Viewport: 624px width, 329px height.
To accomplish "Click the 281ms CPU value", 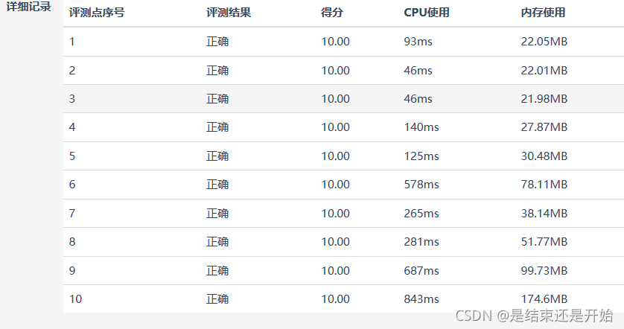I will coord(421,242).
